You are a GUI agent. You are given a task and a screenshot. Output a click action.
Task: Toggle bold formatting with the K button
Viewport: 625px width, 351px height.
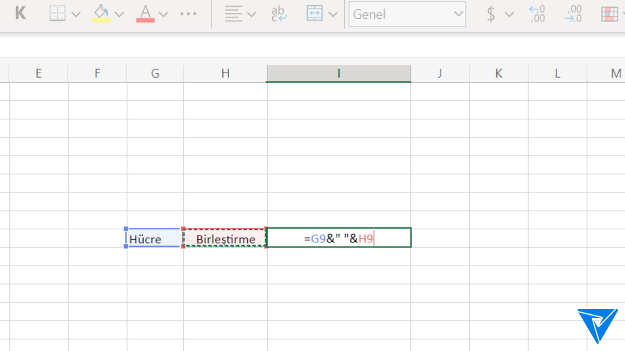pos(20,14)
